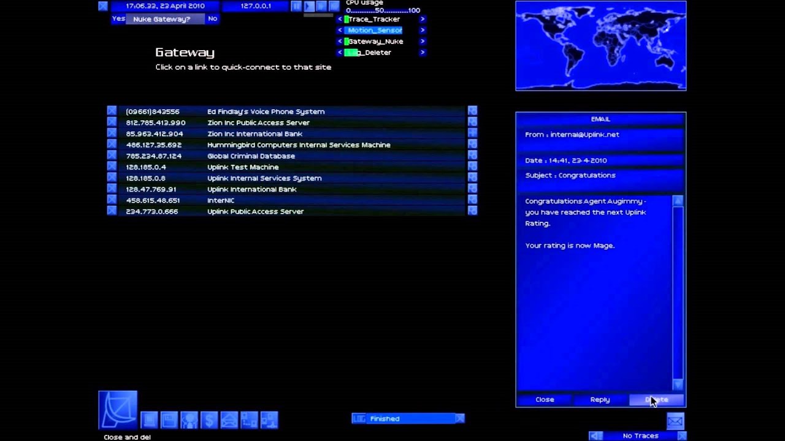Click the email scrollbar up arrow

(678, 200)
